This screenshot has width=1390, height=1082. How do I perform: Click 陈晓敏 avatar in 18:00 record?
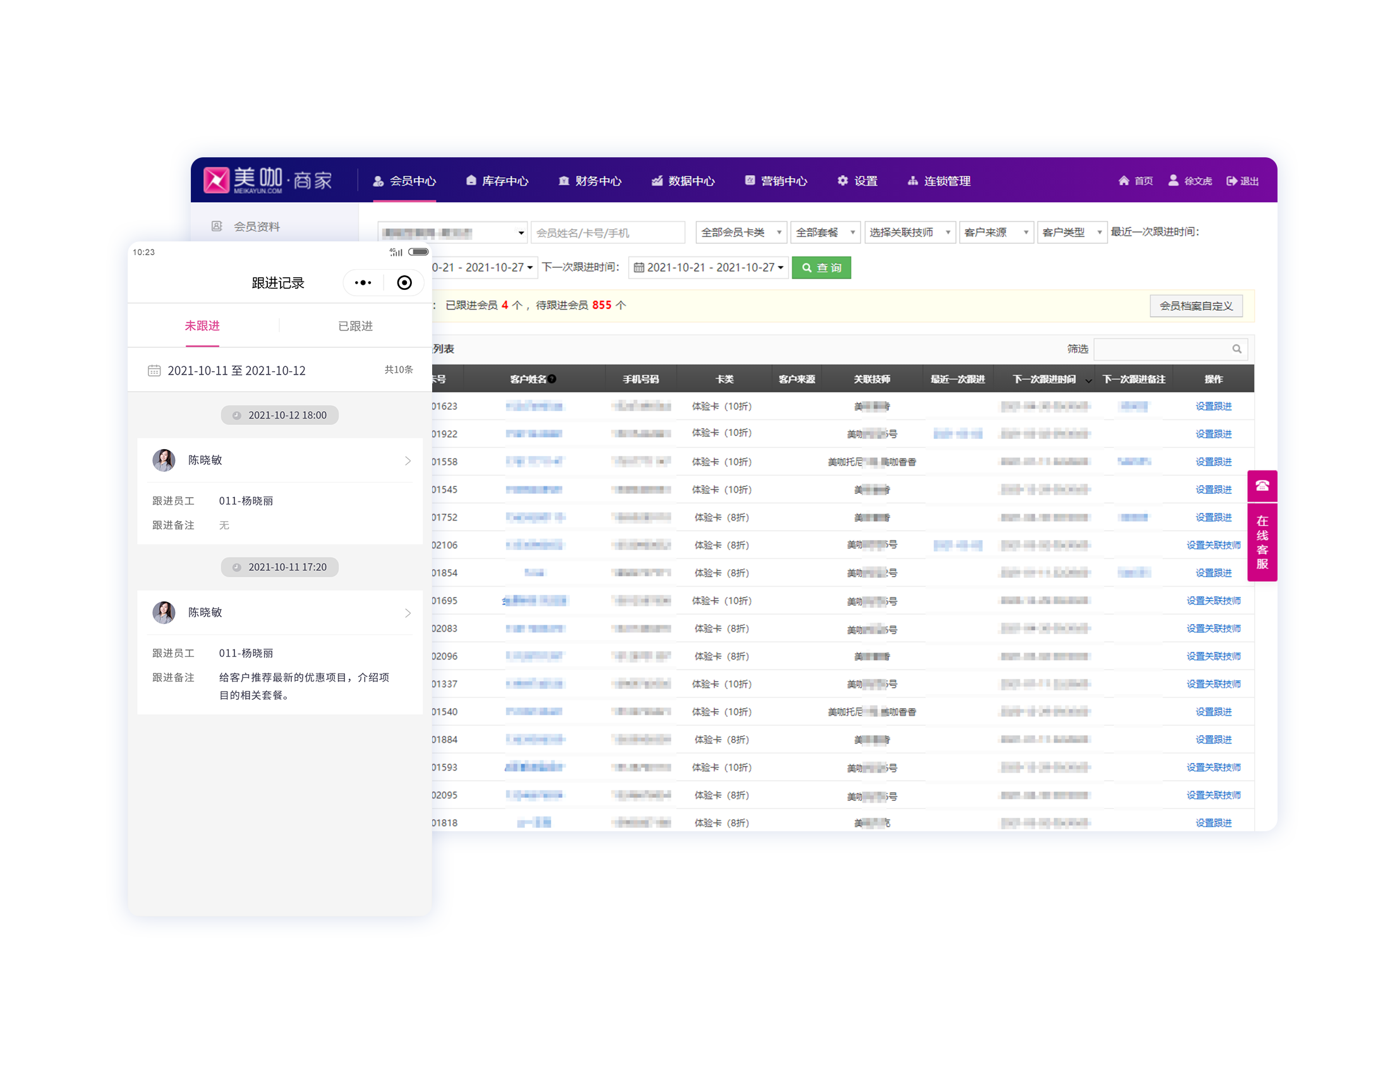(164, 460)
